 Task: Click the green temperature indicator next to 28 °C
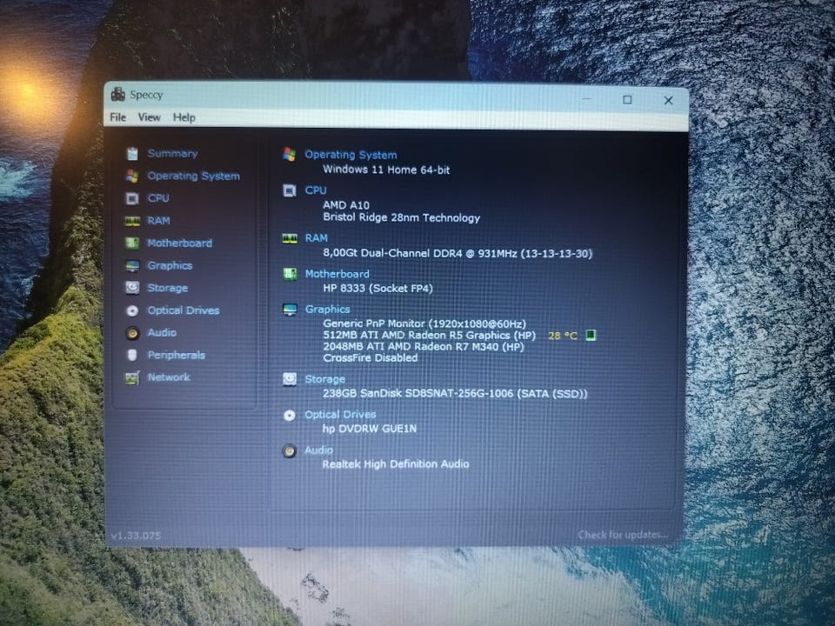(590, 335)
